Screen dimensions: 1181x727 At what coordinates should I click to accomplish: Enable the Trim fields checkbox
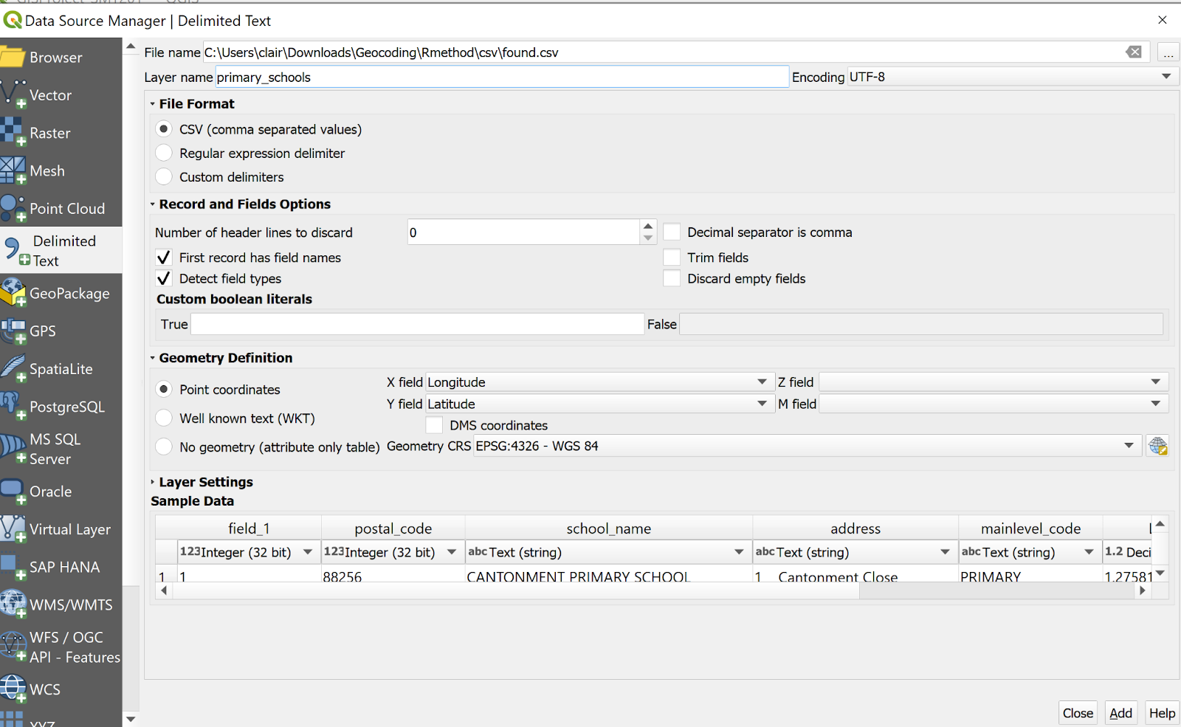(672, 258)
